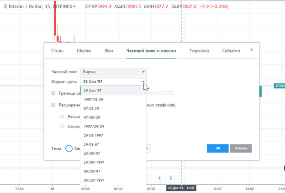Choose date format 09/29/97
Image resolution: width=285 pixels, height=193 pixels.
(x=113, y=172)
